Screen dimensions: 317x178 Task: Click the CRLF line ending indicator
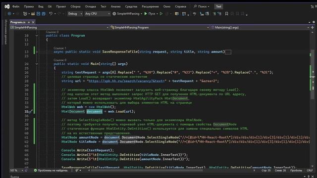click(x=310, y=171)
